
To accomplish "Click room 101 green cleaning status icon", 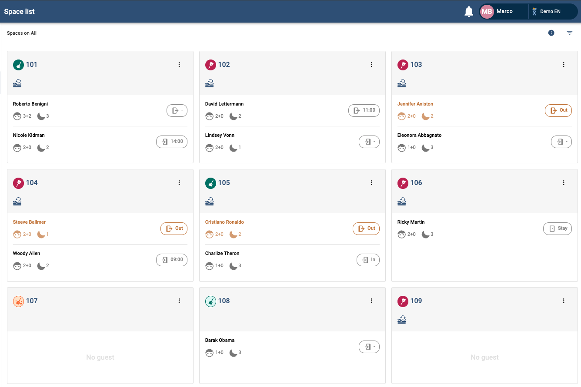I will 18,65.
